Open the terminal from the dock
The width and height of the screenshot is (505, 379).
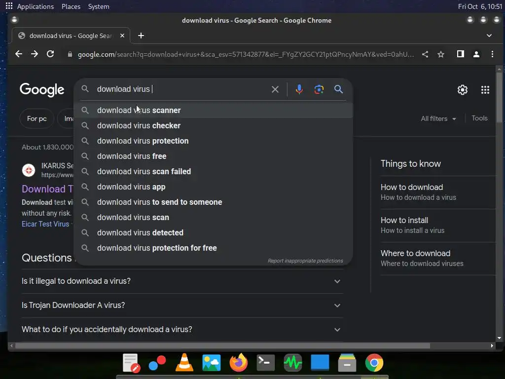click(x=265, y=363)
